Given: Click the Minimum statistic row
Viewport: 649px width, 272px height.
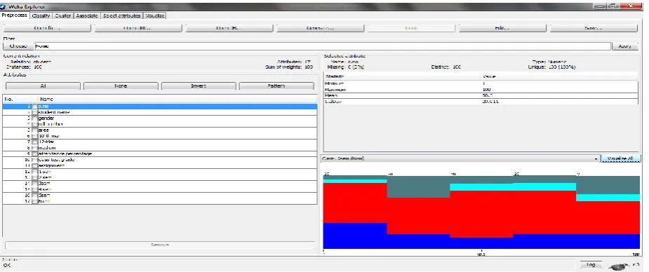Looking at the screenshot, I should pos(481,83).
